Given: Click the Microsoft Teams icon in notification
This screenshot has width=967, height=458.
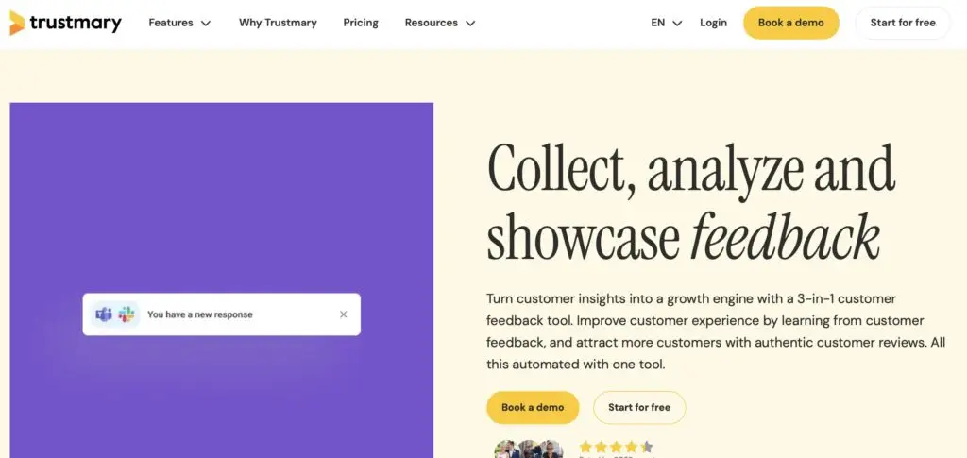Looking at the screenshot, I should coord(104,314).
